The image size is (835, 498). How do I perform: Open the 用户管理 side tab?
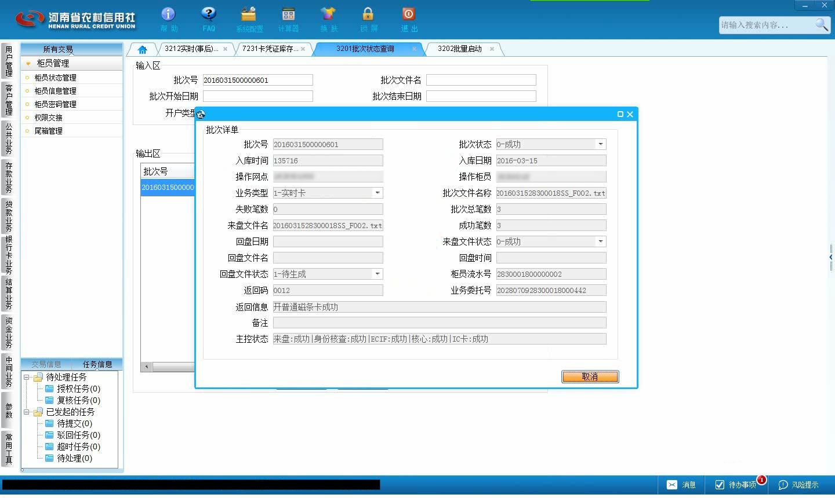tap(9, 61)
